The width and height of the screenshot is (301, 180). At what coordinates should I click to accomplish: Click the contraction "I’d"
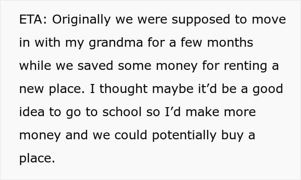pyautogui.click(x=173, y=112)
